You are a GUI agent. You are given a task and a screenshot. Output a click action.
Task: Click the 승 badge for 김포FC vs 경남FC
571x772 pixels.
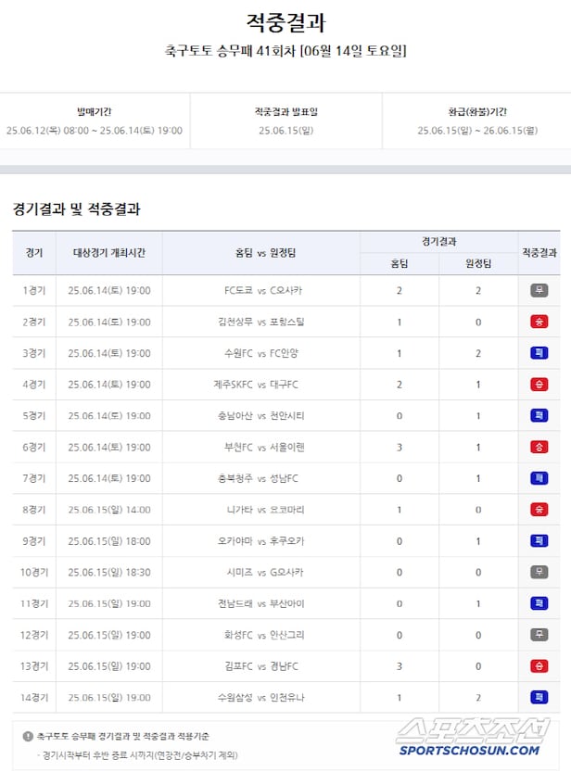539,666
